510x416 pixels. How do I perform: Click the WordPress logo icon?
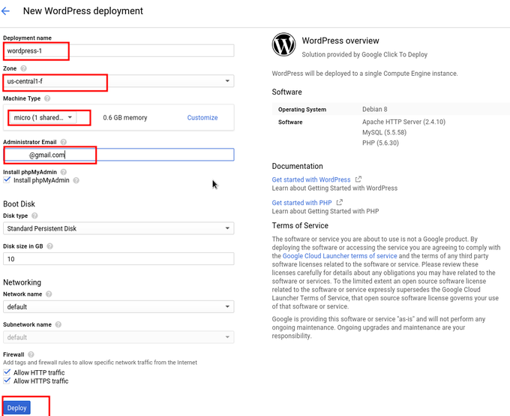pos(283,44)
